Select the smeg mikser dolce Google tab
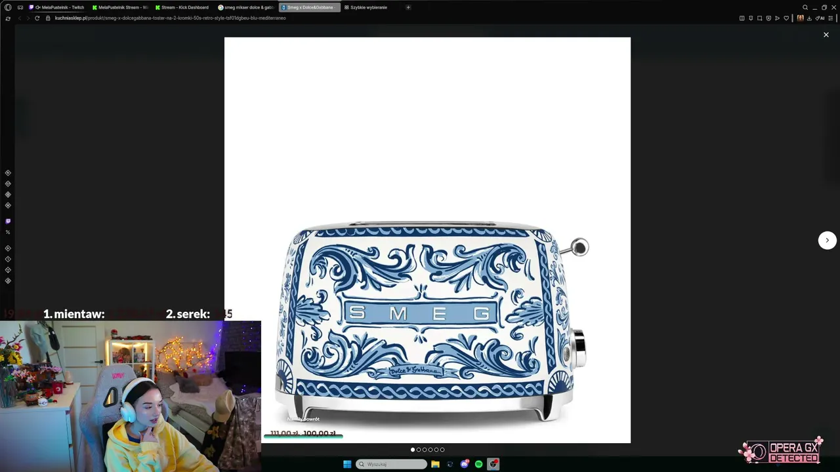This screenshot has height=472, width=840. [x=246, y=7]
